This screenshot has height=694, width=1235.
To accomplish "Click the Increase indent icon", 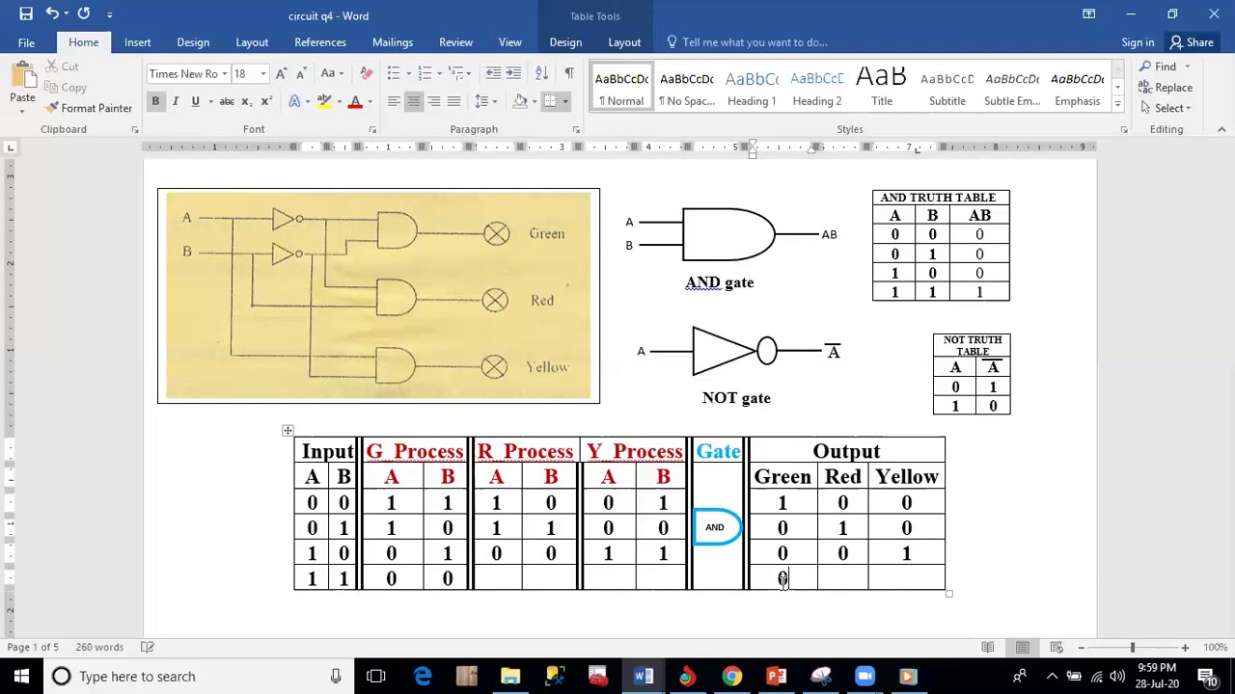I will (x=514, y=73).
